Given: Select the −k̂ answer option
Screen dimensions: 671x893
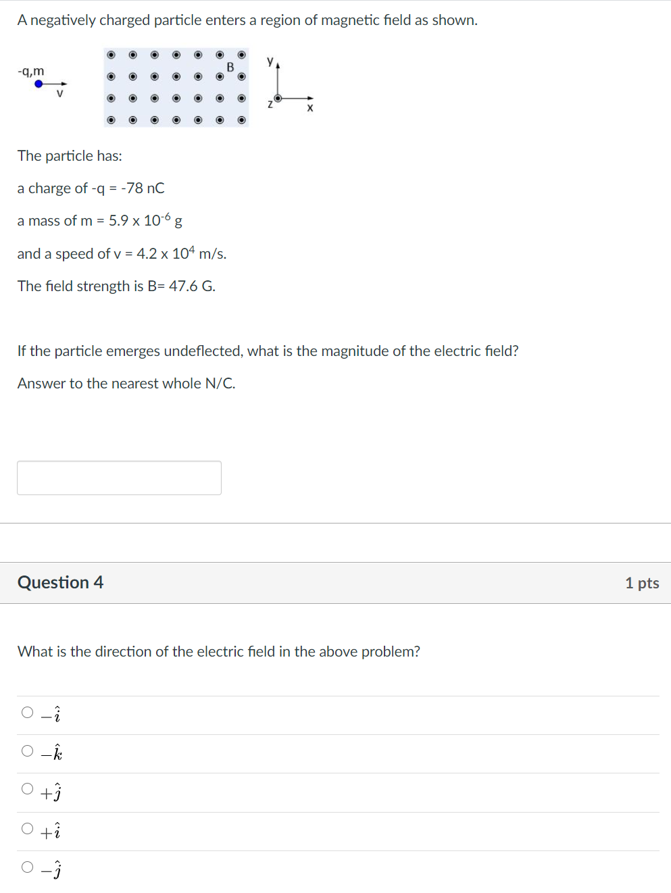Looking at the screenshot, I should (27, 750).
